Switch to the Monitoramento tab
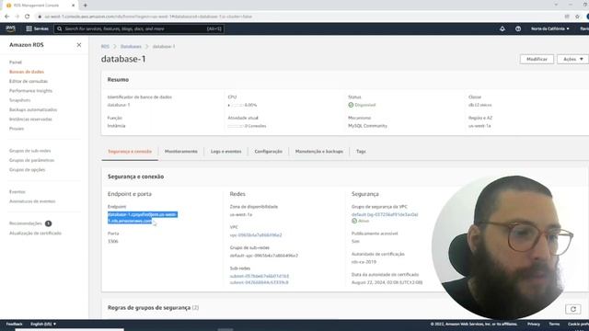 (181, 151)
